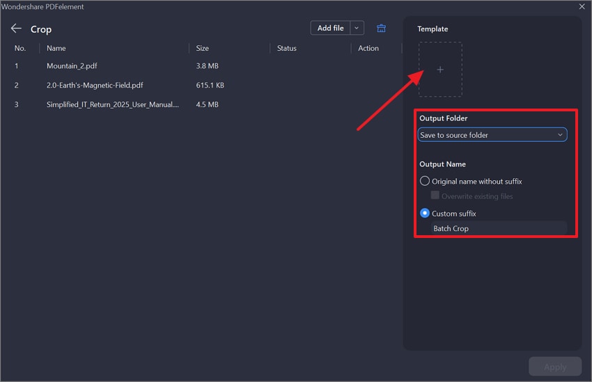Click the No. column header
592x382 pixels.
(x=20, y=48)
